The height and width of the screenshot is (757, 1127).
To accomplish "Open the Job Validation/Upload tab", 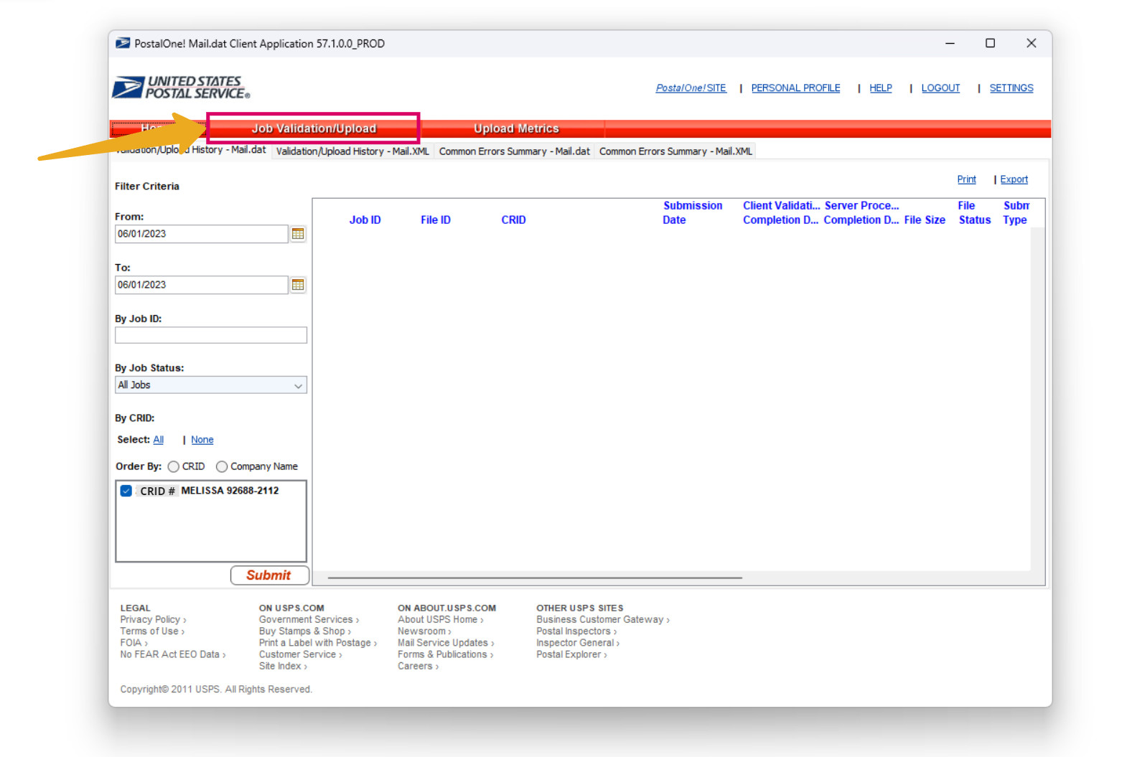I will 314,128.
